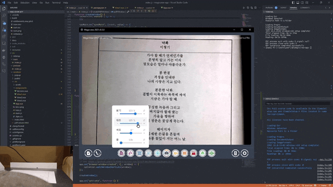
Task: Adjust the 대조 contrast slider
Action: click(x=131, y=124)
